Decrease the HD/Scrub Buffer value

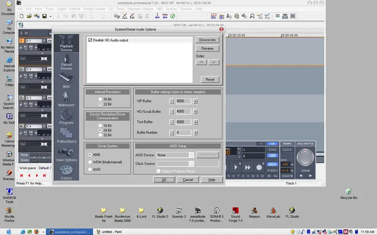172,112
